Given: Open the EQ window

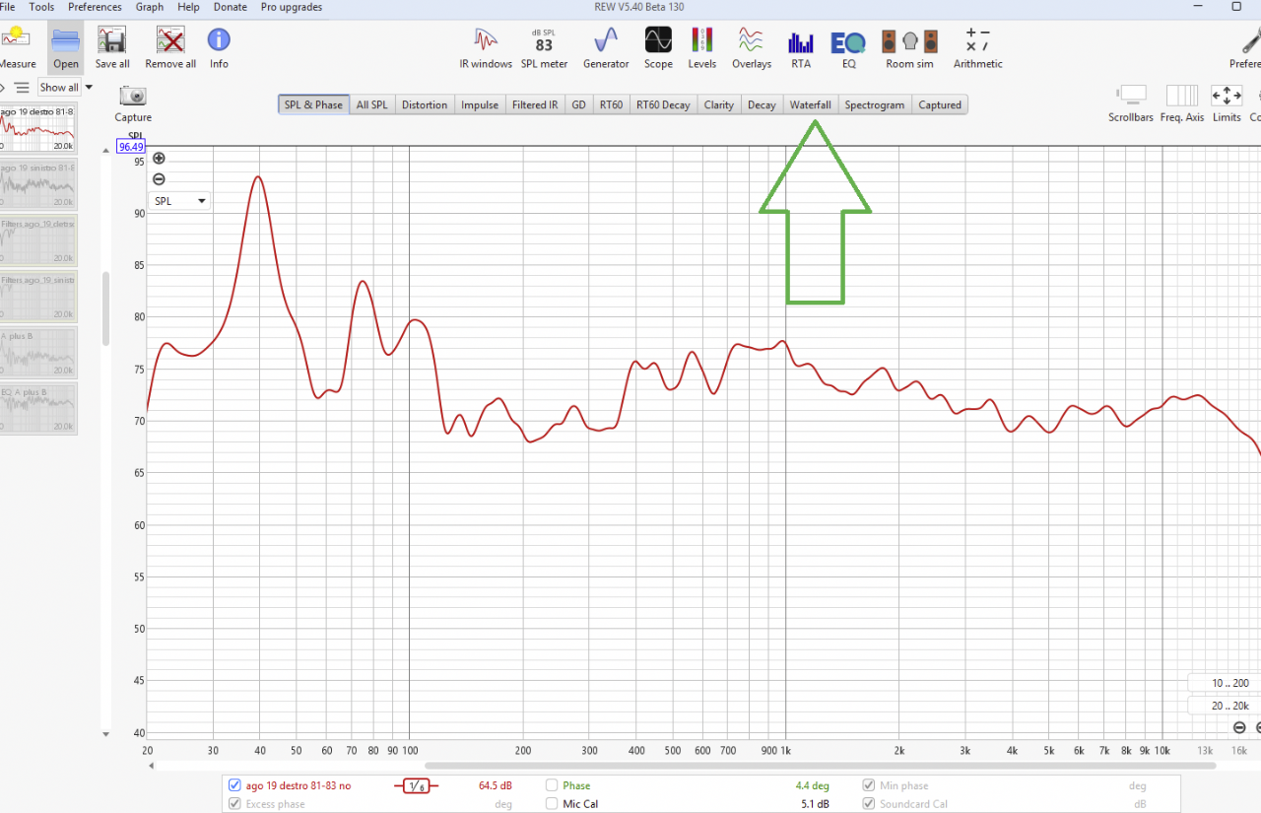Looking at the screenshot, I should click(848, 48).
